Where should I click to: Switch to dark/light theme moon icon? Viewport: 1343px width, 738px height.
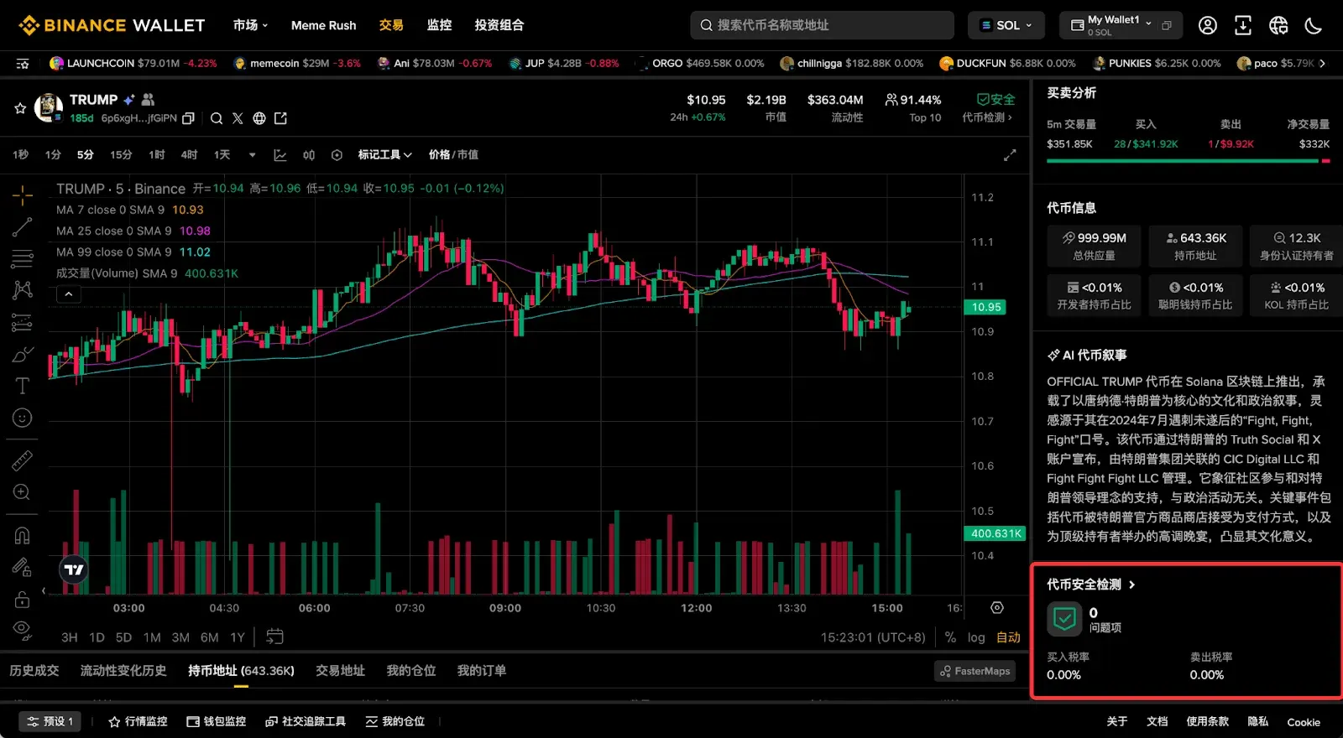1314,25
